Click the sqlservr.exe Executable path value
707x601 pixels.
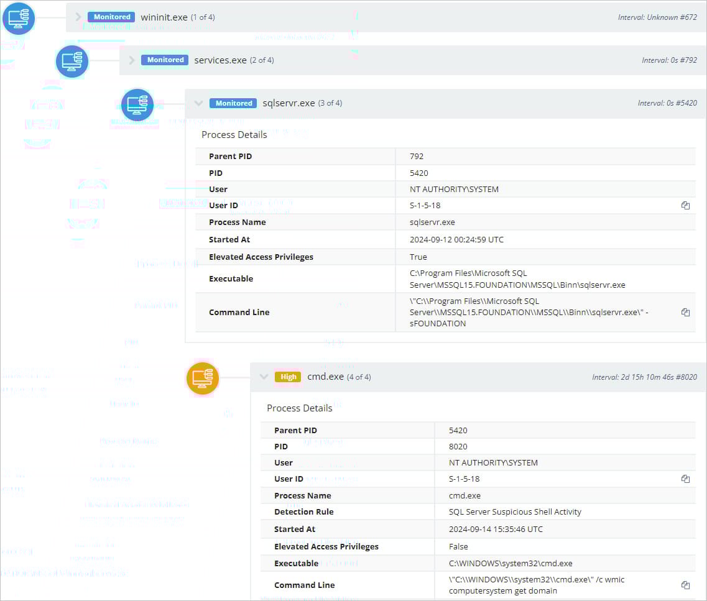(x=517, y=279)
